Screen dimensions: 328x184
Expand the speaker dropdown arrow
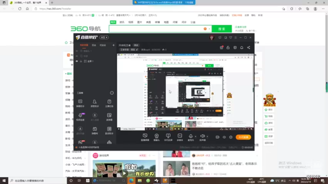[207, 137]
